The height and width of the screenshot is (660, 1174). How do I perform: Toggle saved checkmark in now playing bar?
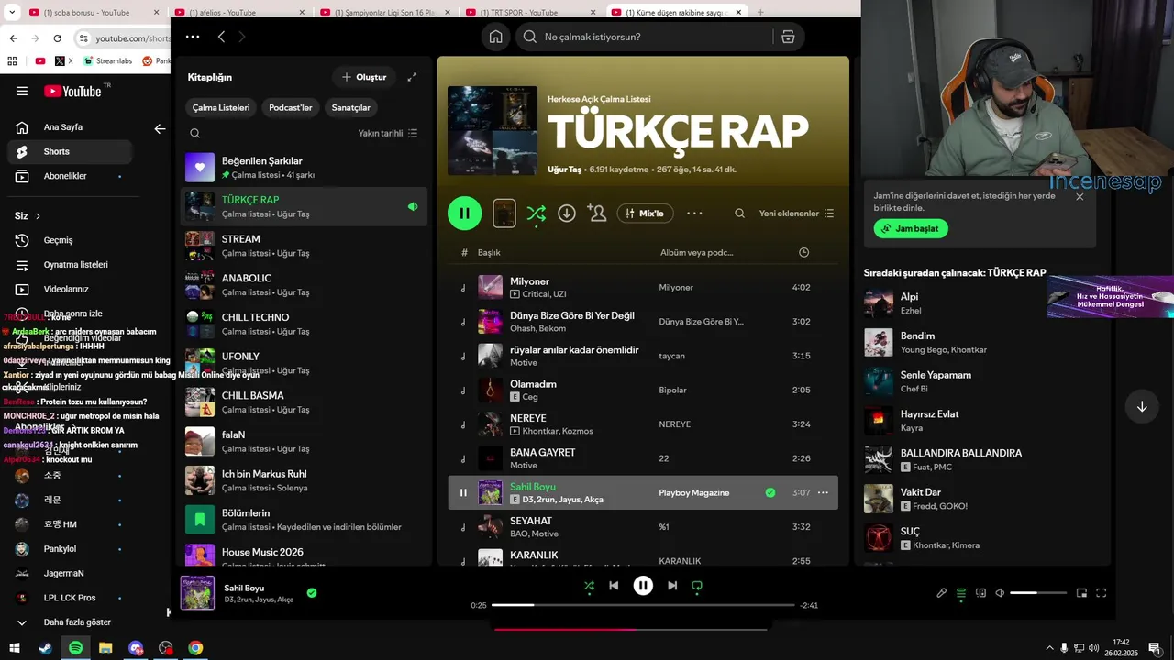click(312, 593)
